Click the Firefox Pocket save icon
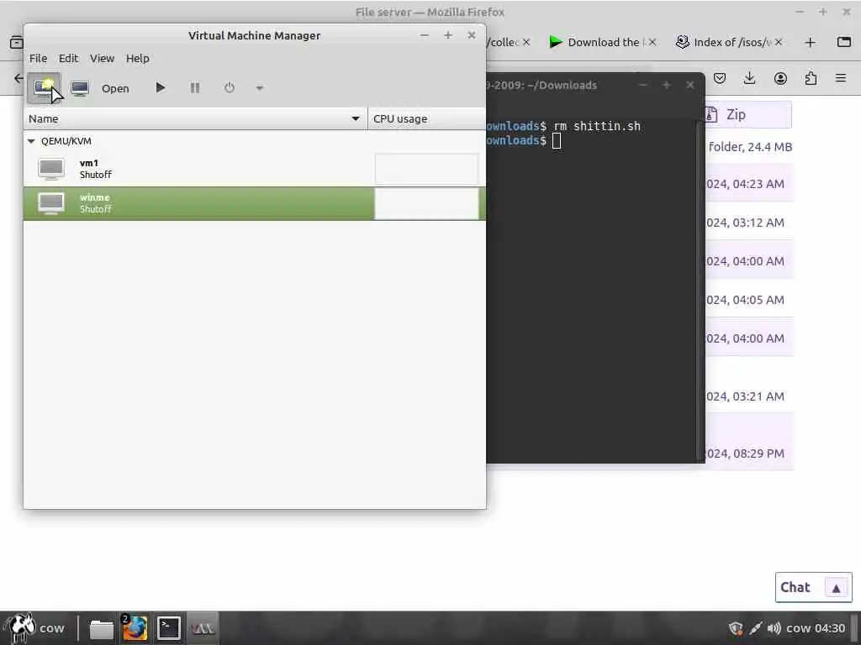The height and width of the screenshot is (645, 861). tap(720, 78)
